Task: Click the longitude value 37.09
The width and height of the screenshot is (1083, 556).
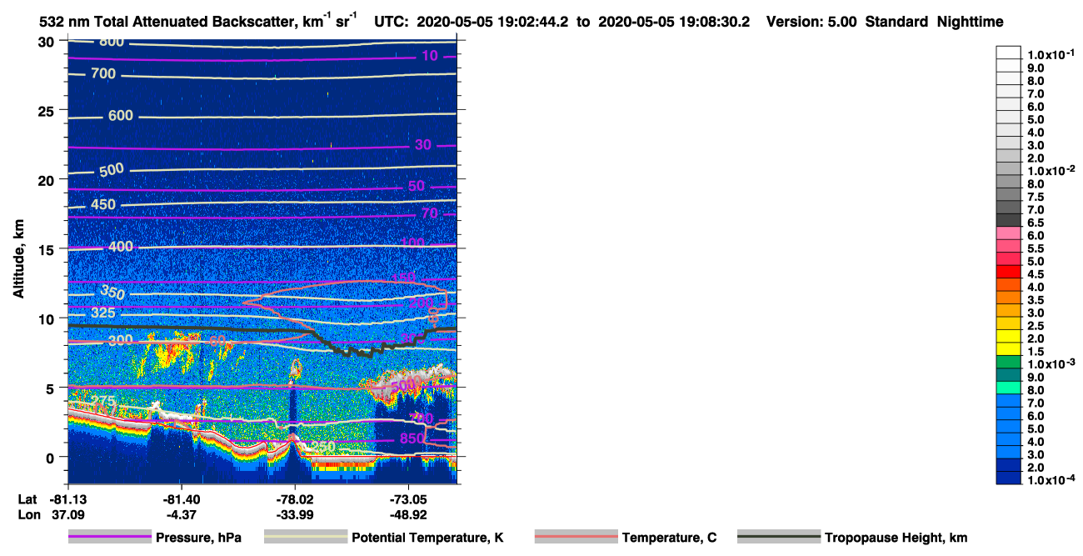Action: [x=68, y=513]
